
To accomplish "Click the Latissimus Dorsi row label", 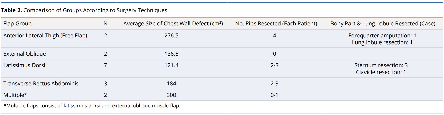I will pyautogui.click(x=24, y=65).
